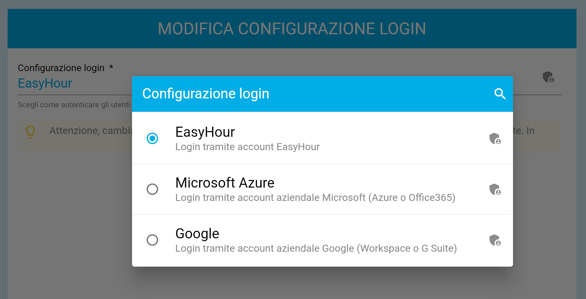Click the lightbulb icon in the warning banner
This screenshot has height=299, width=586.
coord(30,132)
